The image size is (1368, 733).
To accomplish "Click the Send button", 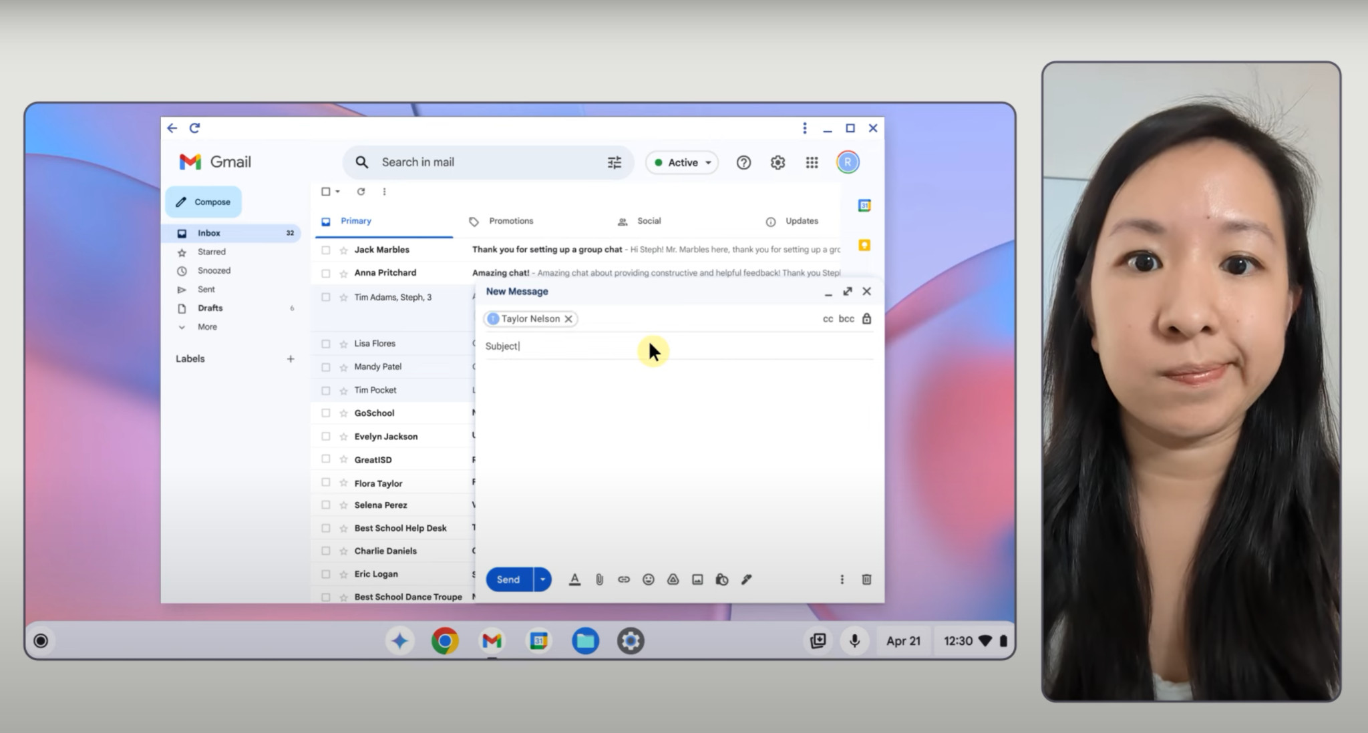I will [x=508, y=578].
